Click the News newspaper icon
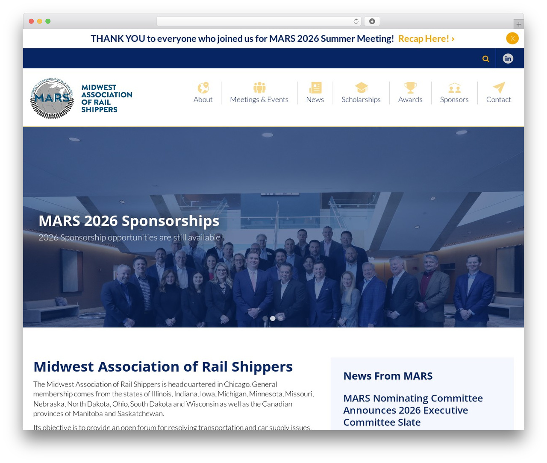The width and height of the screenshot is (547, 463). coord(315,88)
